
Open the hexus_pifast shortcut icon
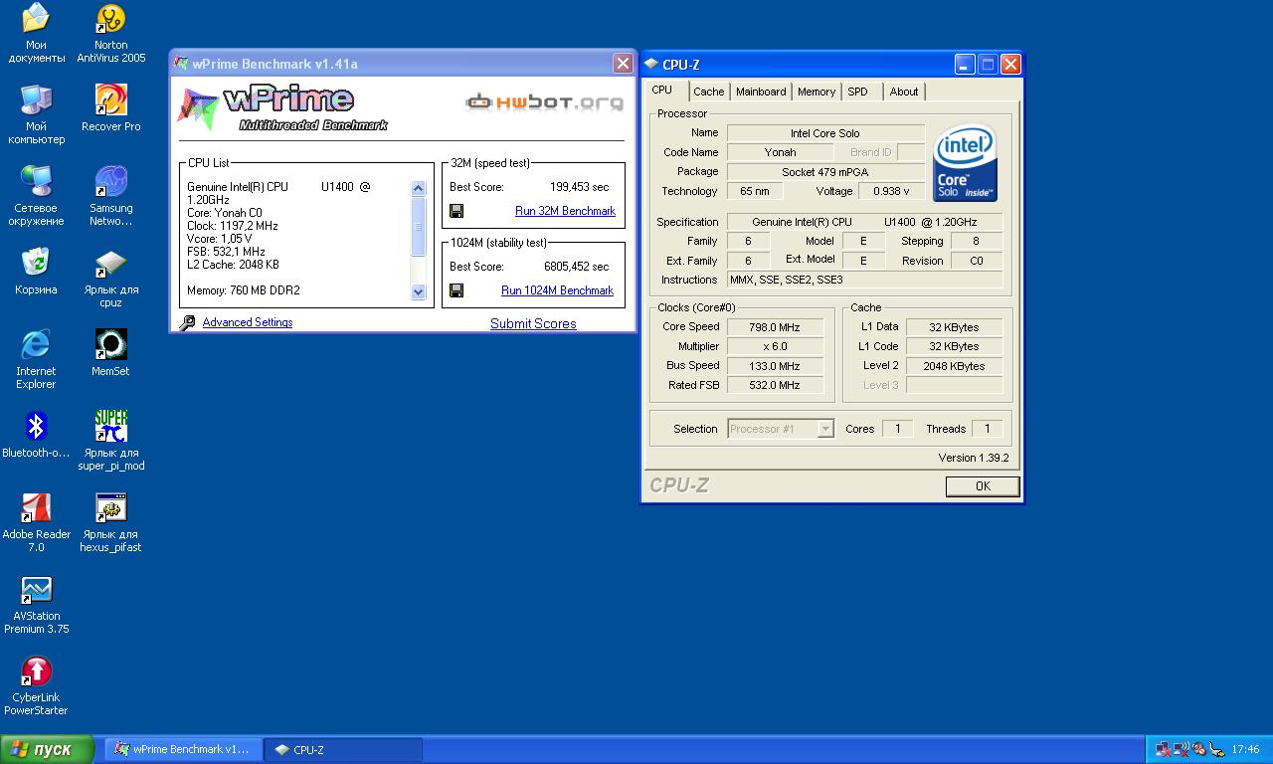coord(111,522)
